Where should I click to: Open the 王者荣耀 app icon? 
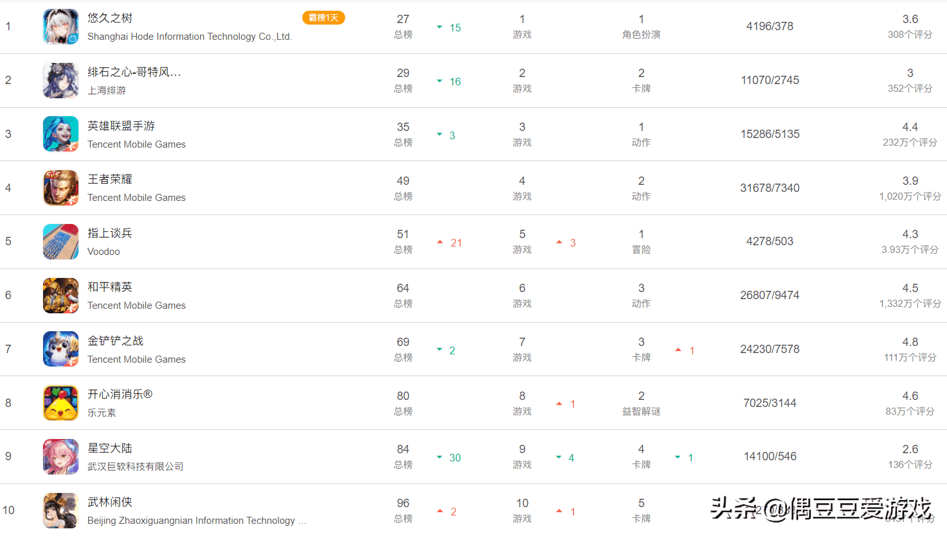click(60, 187)
